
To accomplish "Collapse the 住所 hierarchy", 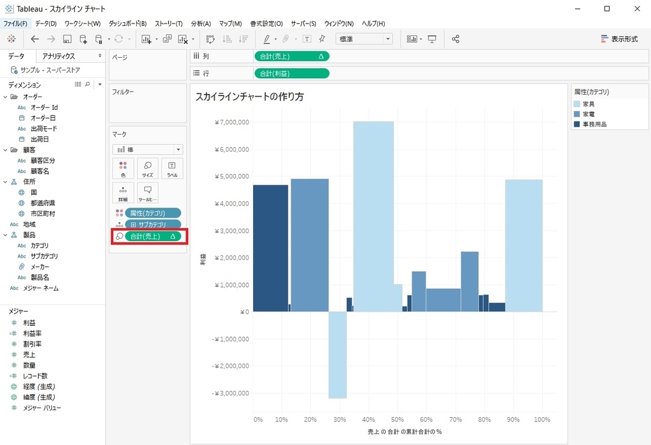I will point(5,182).
